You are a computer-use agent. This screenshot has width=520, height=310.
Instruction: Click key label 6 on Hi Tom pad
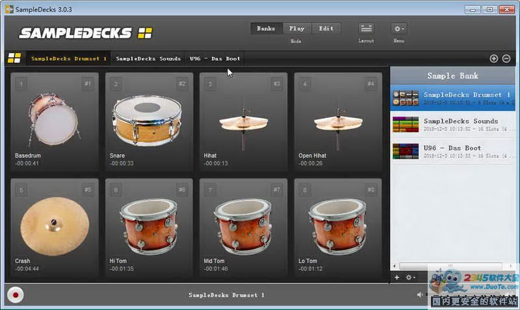116,190
